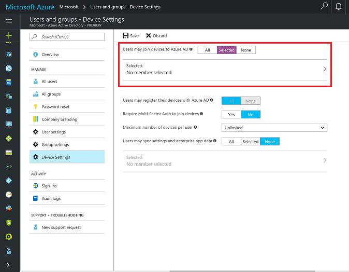Click the Save floppy disk icon
The height and width of the screenshot is (272, 349).
click(126, 36)
